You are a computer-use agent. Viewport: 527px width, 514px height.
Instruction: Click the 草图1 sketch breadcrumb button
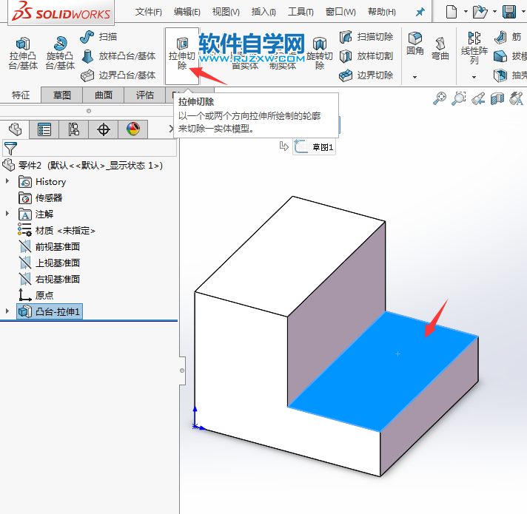tap(314, 146)
